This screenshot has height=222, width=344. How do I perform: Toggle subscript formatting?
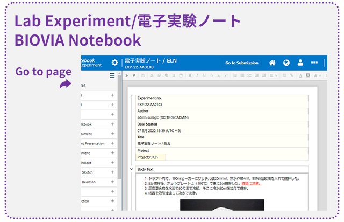[x=219, y=75]
